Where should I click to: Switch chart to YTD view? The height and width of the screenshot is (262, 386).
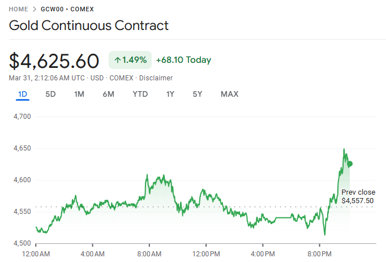[x=140, y=94]
